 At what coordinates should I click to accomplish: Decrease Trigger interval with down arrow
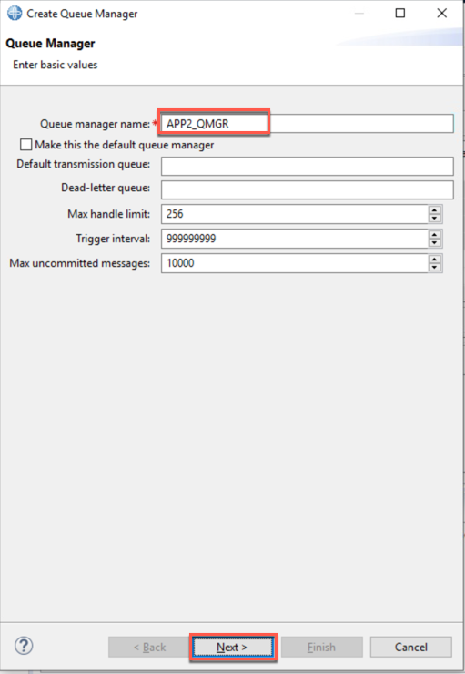tap(434, 243)
